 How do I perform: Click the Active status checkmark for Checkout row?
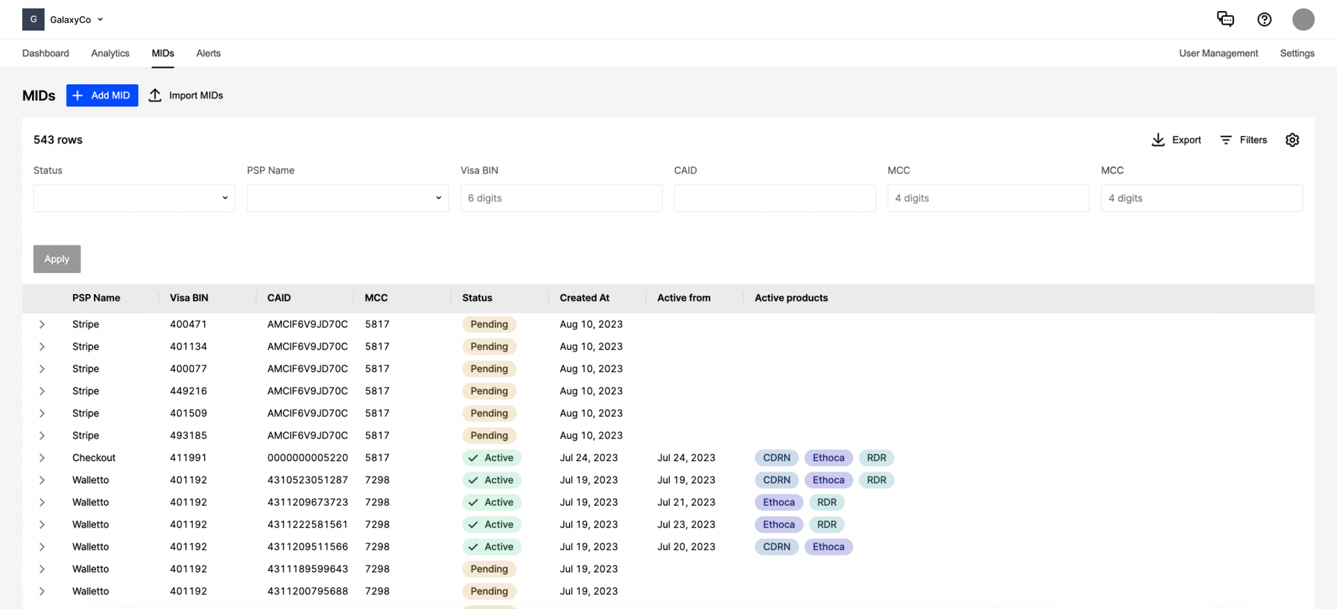click(475, 458)
